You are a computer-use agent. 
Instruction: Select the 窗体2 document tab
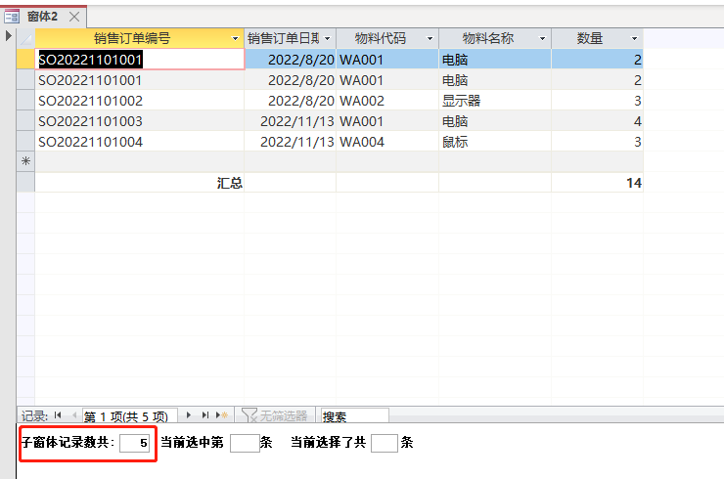click(43, 17)
